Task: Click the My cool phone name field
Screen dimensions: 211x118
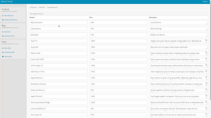Action: pos(58,23)
